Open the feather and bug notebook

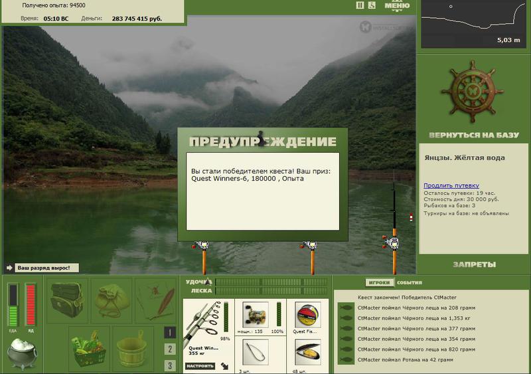155,300
